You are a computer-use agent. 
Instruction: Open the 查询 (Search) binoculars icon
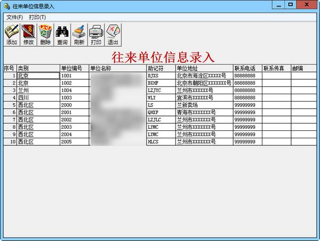tap(62, 35)
